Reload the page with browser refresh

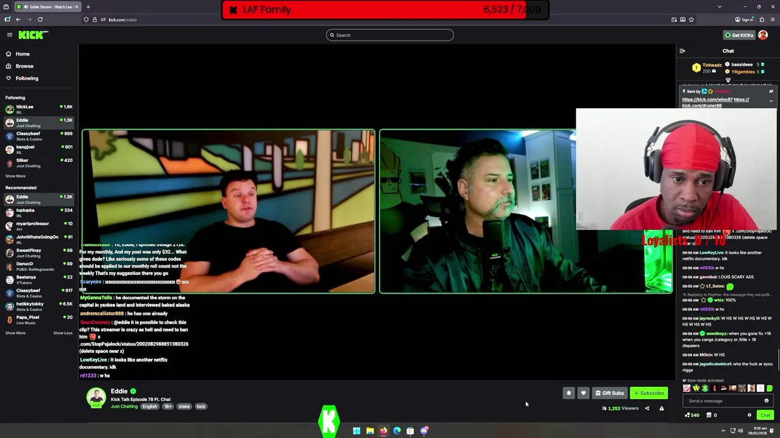tap(40, 19)
